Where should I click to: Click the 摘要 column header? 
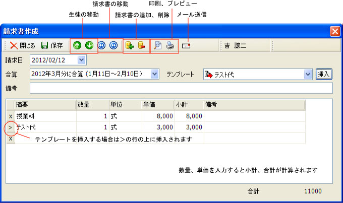45,105
